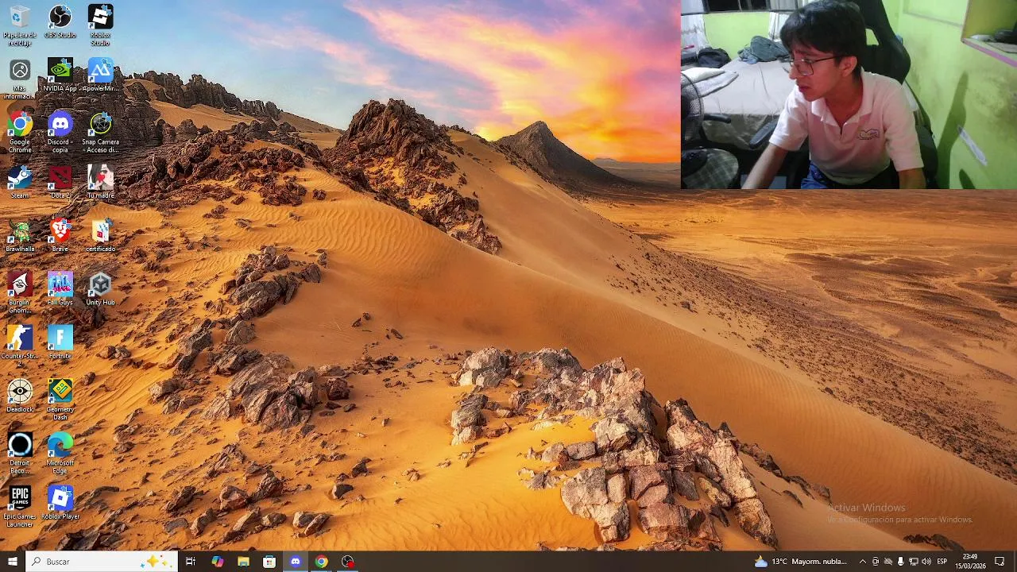This screenshot has width=1017, height=572.
Task: Launch ApowerMirror from the desktop
Action: click(x=100, y=75)
